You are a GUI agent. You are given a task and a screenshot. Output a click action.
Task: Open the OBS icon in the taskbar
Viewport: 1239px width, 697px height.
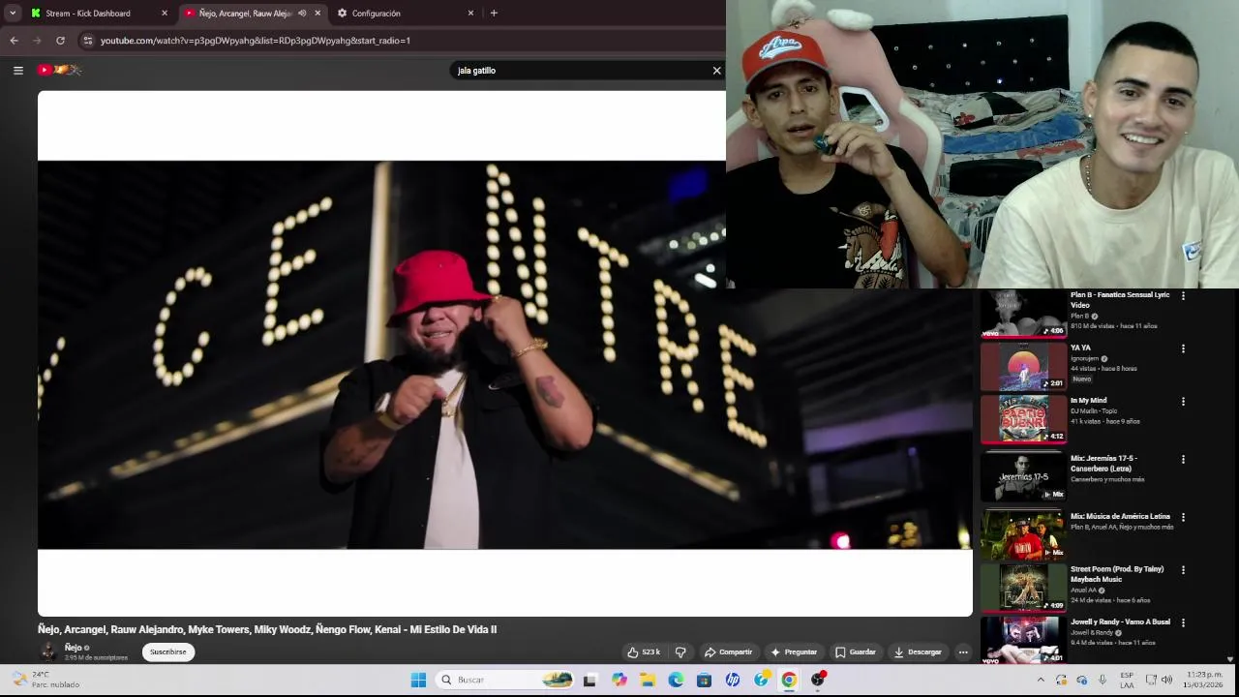818,680
